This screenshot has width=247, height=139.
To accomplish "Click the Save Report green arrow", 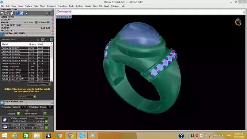I will coord(45,114).
